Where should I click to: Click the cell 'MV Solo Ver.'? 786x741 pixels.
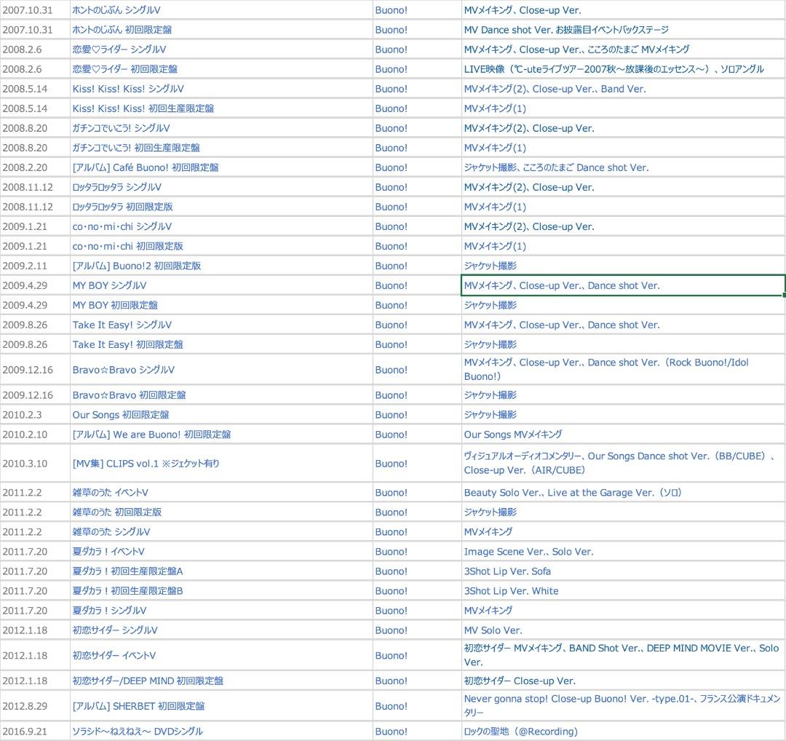623,630
